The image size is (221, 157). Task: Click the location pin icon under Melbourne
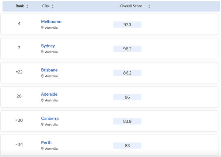[x=42, y=28]
